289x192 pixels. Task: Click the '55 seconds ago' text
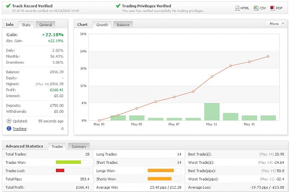point(51,121)
